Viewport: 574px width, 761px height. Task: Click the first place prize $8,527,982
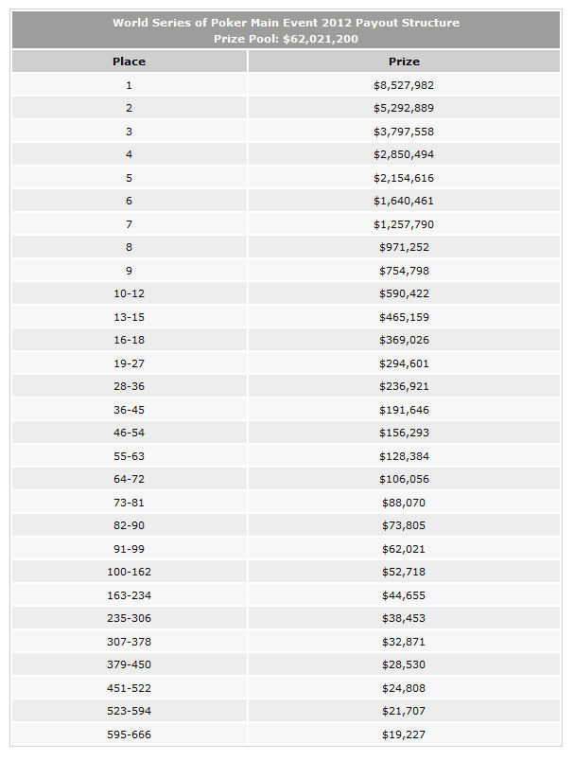click(x=404, y=85)
